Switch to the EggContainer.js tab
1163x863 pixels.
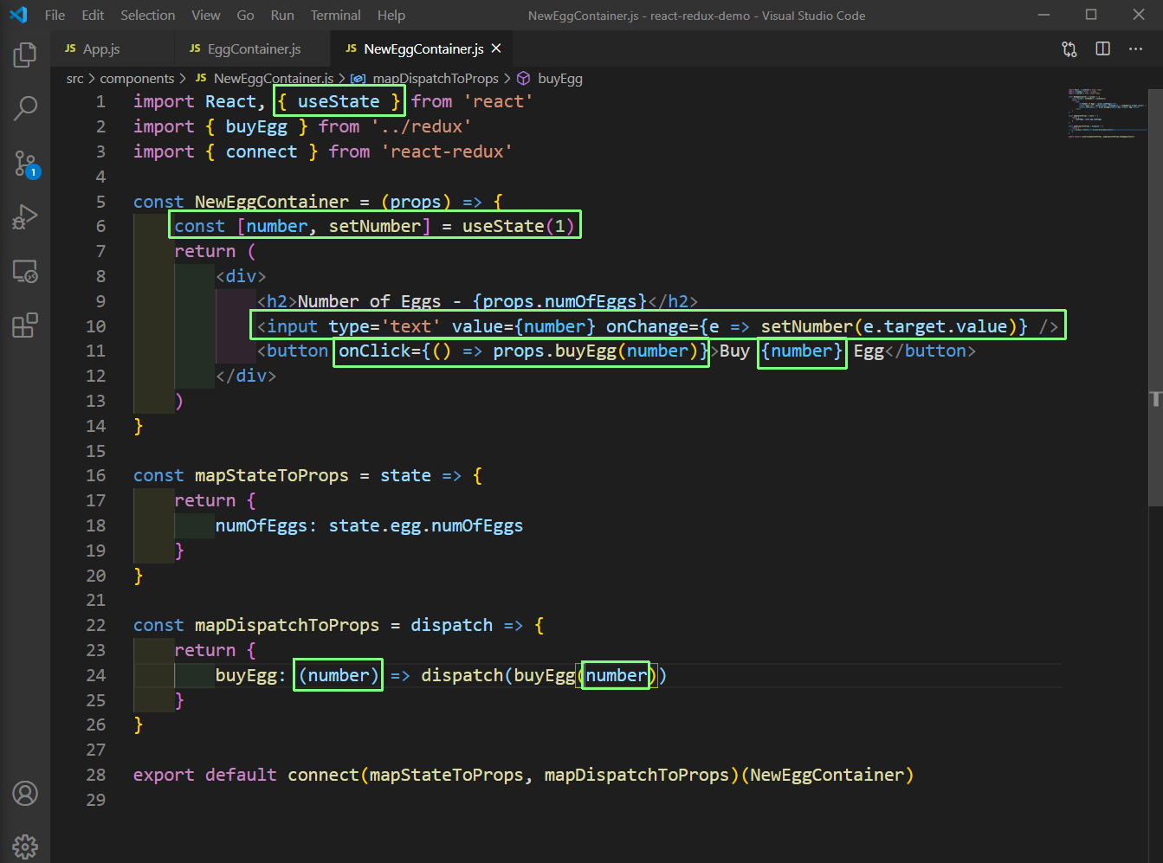coord(253,48)
